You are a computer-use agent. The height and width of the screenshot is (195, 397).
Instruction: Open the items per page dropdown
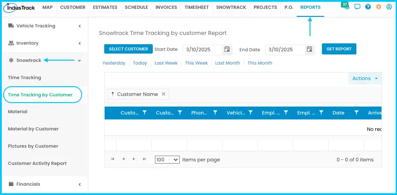pos(167,160)
